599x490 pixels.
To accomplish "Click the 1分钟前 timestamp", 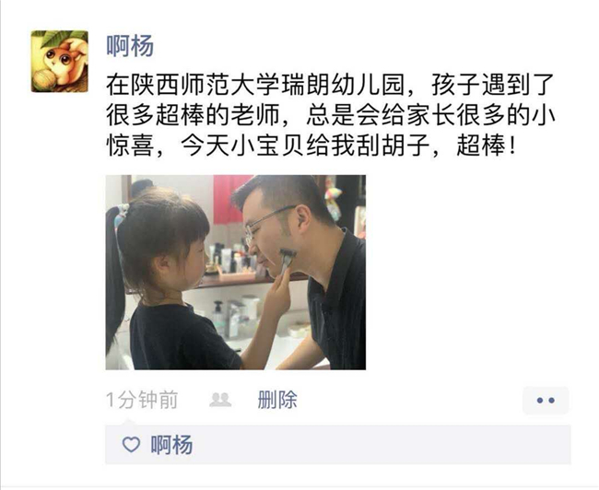I will [142, 400].
